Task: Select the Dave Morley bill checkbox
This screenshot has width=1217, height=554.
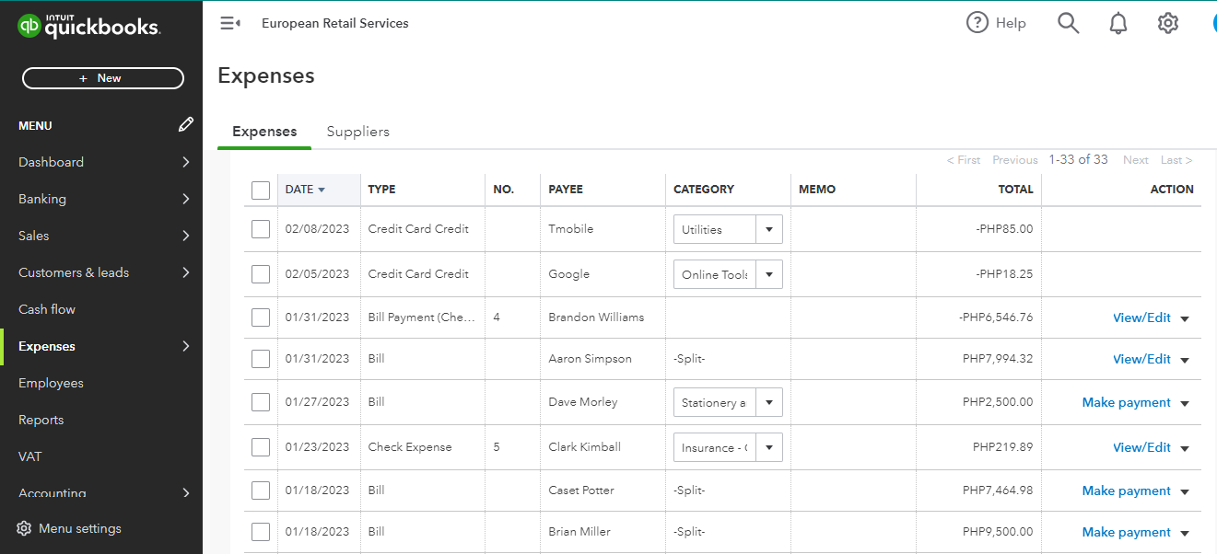Action: pyautogui.click(x=261, y=402)
